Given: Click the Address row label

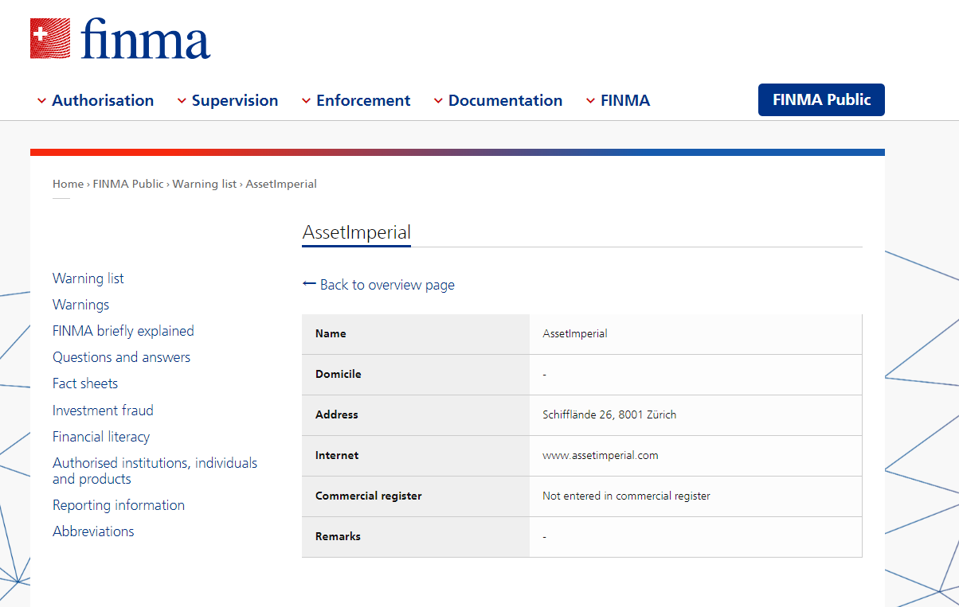Looking at the screenshot, I should [x=337, y=414].
